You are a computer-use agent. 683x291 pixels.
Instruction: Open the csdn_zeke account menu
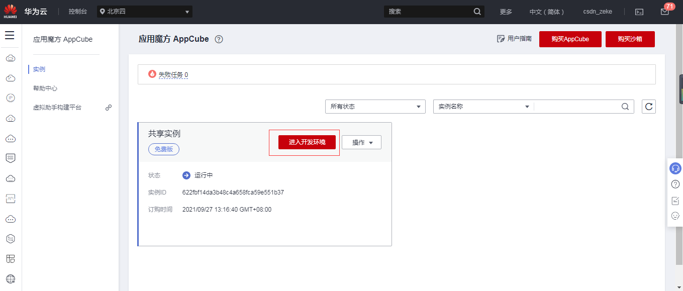pos(598,12)
